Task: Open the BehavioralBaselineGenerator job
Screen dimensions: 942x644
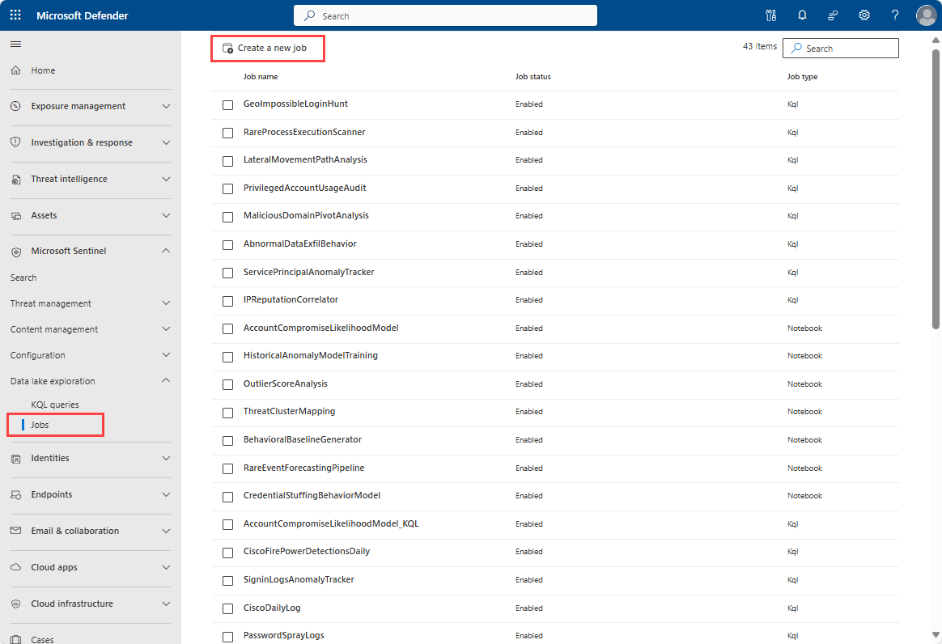Action: coord(302,440)
